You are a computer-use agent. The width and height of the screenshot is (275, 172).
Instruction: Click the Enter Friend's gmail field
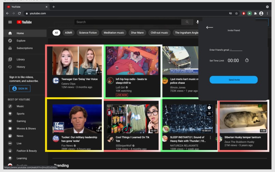pyautogui.click(x=236, y=50)
